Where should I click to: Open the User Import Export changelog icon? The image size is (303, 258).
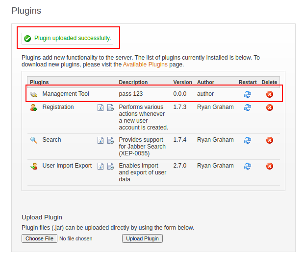(x=110, y=166)
